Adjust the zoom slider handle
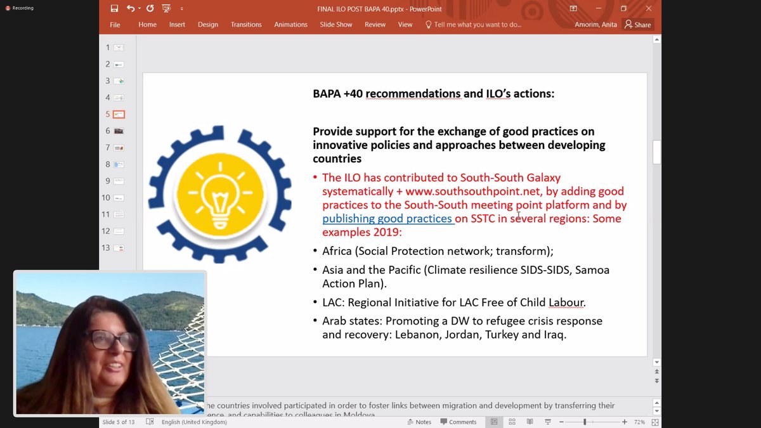Screen dimensions: 761x428 (x=585, y=422)
